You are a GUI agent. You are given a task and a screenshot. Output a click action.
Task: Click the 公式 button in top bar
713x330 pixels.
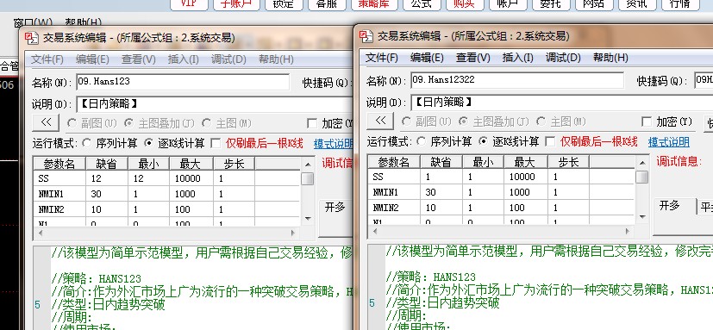click(x=421, y=3)
